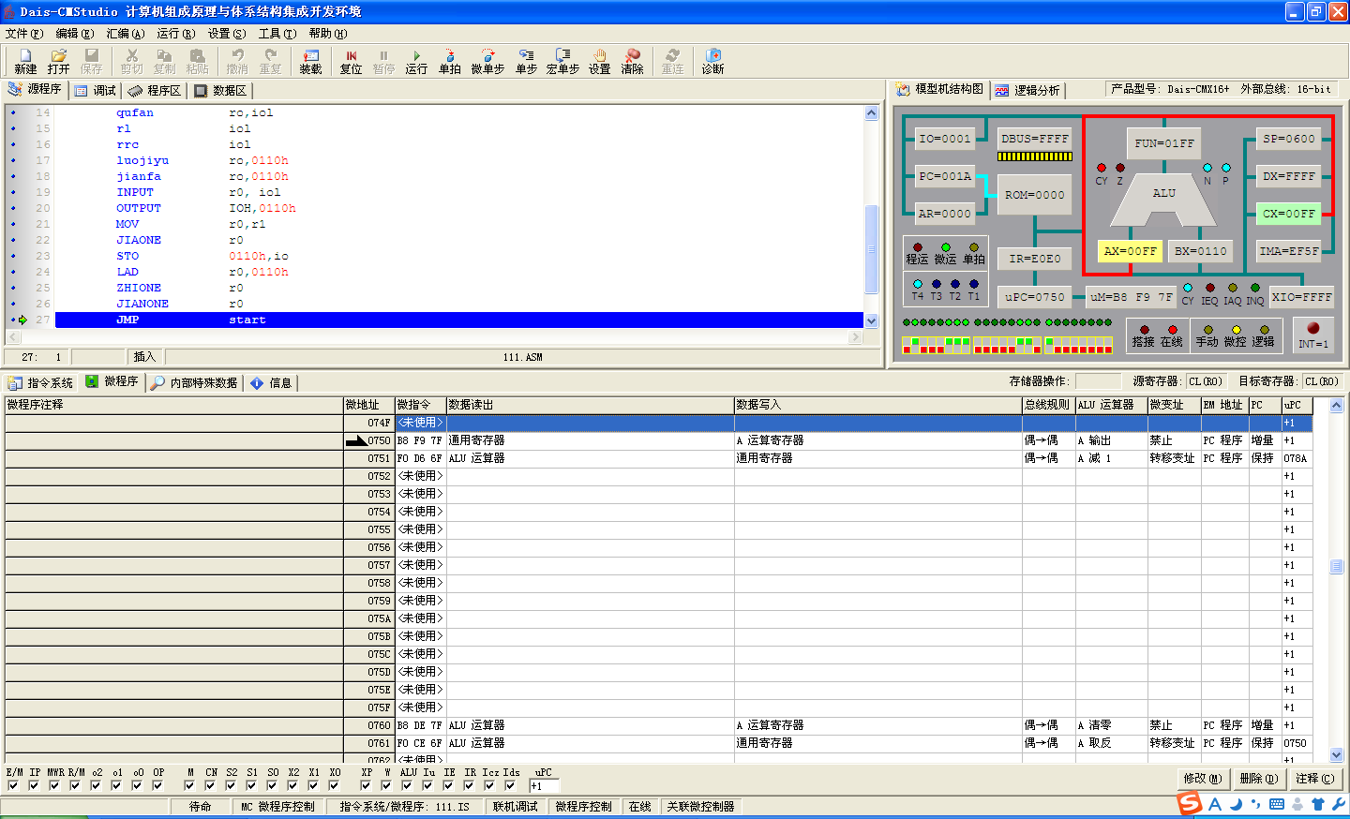1350x819 pixels.
Task: Toggle the ALU checkbox
Action: (407, 785)
